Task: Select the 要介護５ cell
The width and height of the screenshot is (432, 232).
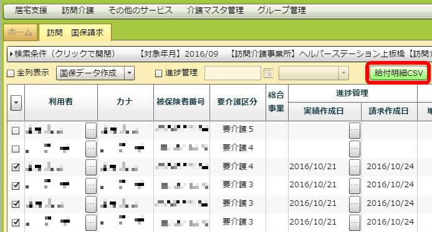Action: click(238, 129)
